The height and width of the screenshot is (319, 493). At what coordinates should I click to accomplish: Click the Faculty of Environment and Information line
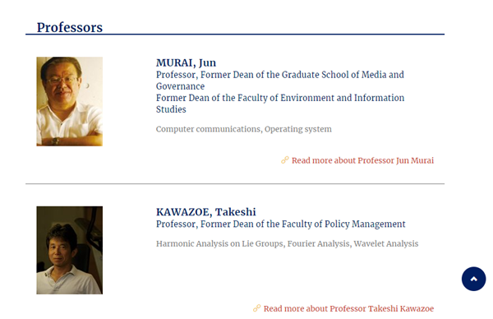coord(280,98)
